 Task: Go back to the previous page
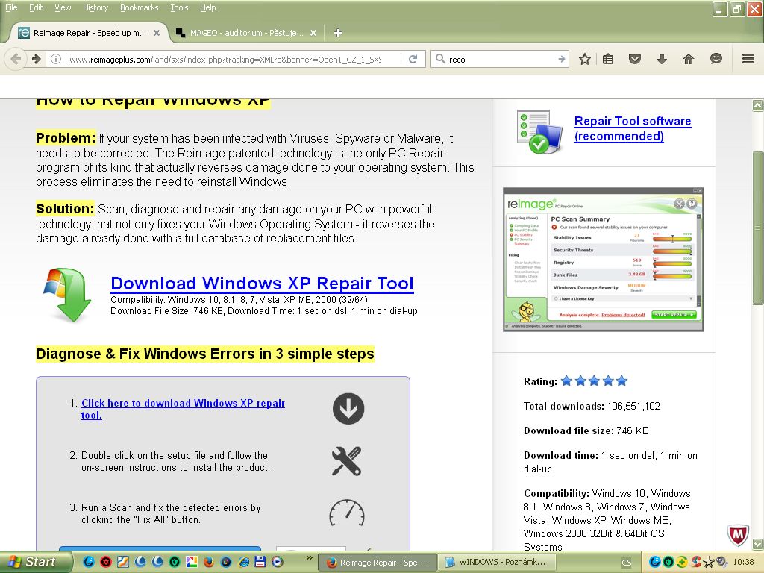point(16,59)
